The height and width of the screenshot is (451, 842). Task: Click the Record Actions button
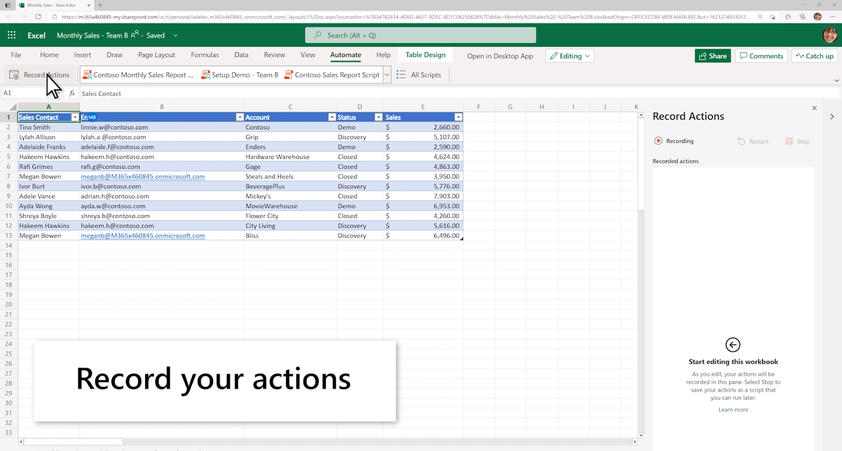coord(39,75)
